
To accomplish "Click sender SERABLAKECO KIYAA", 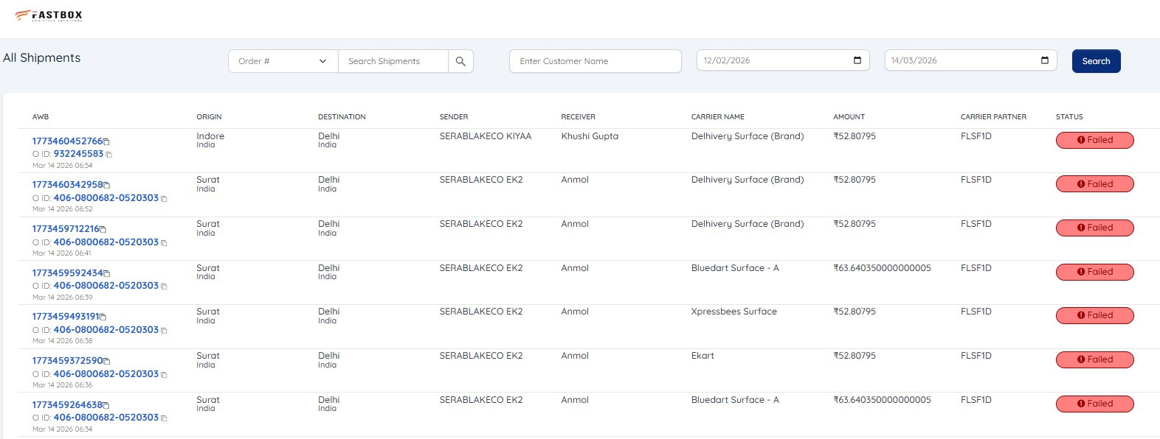I will click(486, 136).
